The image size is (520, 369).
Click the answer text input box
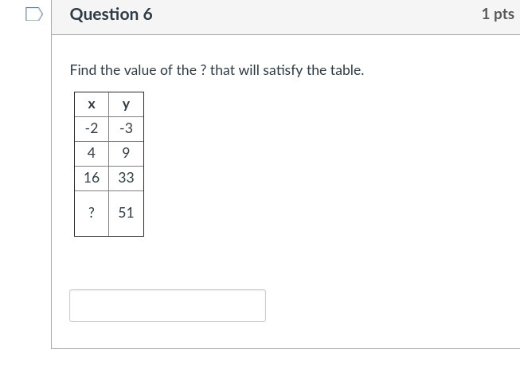167,306
